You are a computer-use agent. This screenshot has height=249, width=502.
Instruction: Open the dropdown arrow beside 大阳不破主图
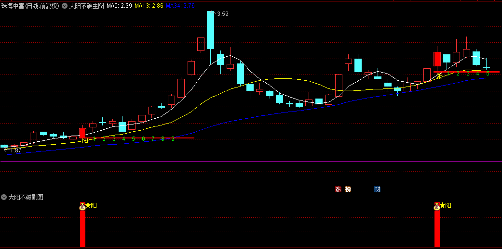pyautogui.click(x=65, y=6)
